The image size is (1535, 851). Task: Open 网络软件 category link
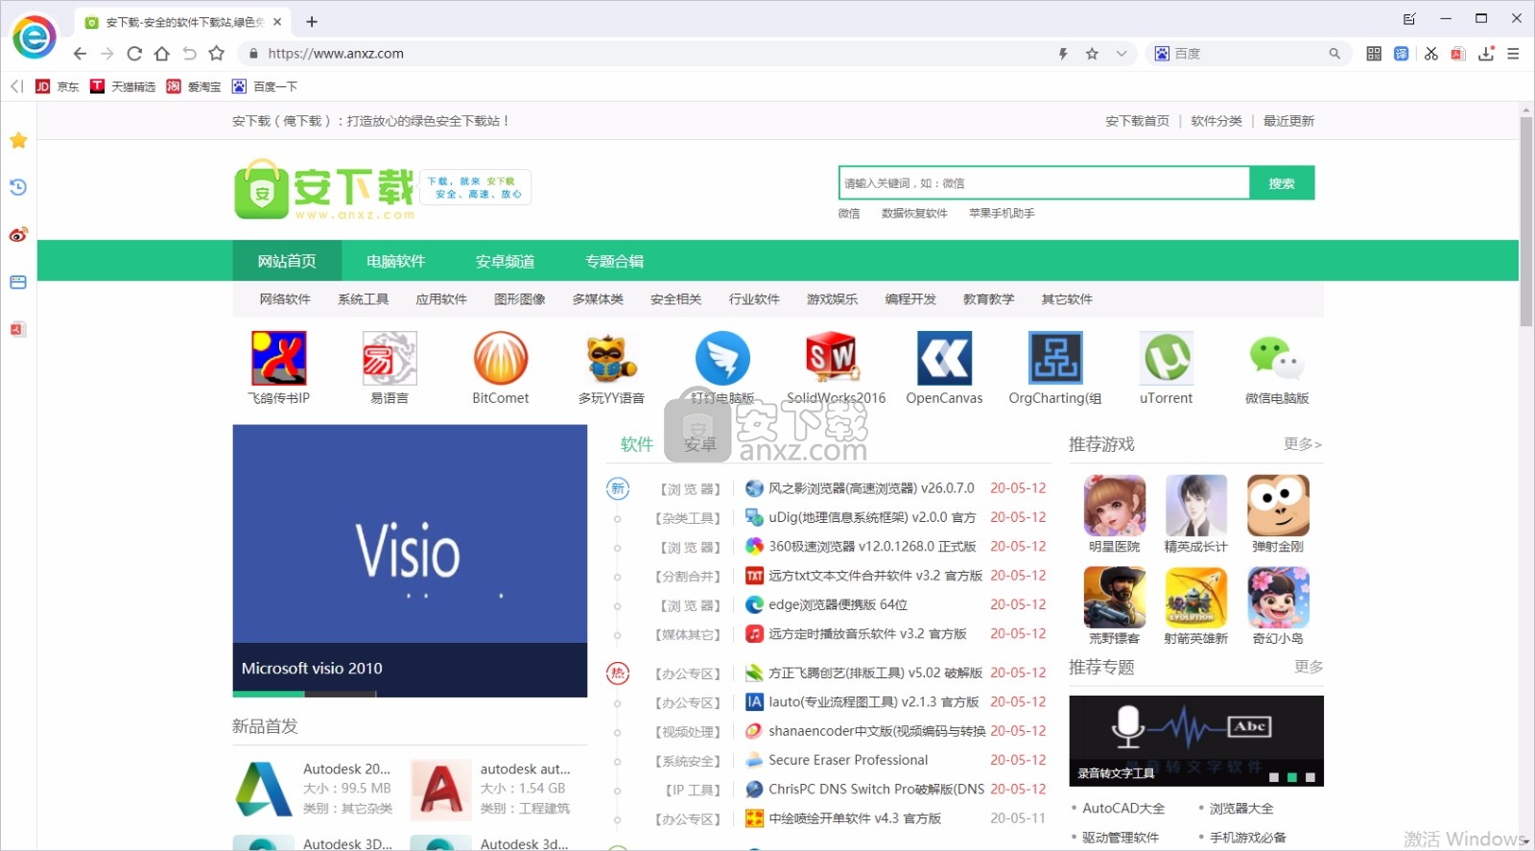(x=285, y=299)
